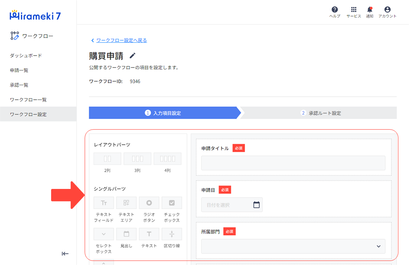Open the 申請日 date picker
Viewport: 409px width, 265px height.
(x=257, y=204)
